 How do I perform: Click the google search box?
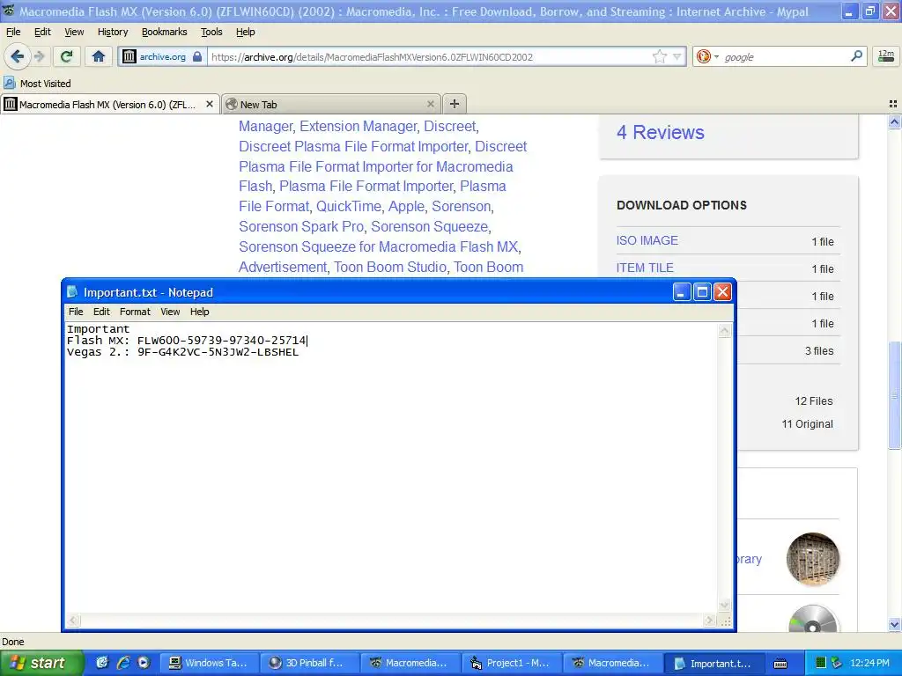785,56
